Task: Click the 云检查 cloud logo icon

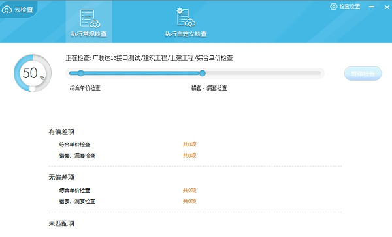Action: 7,10
